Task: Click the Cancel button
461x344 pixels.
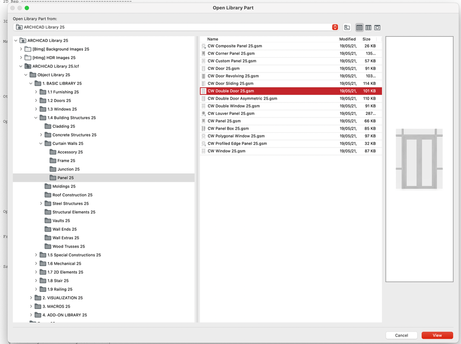Action: coord(401,335)
